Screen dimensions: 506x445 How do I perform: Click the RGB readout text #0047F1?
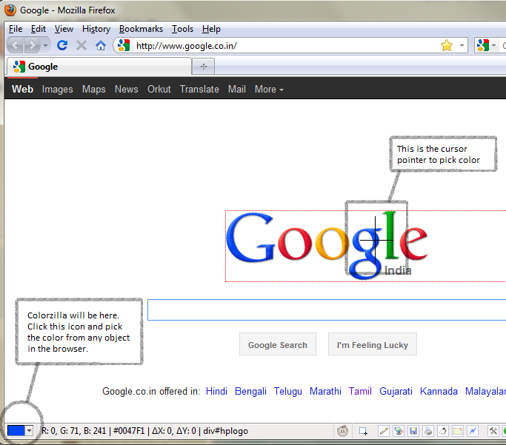coord(129,431)
